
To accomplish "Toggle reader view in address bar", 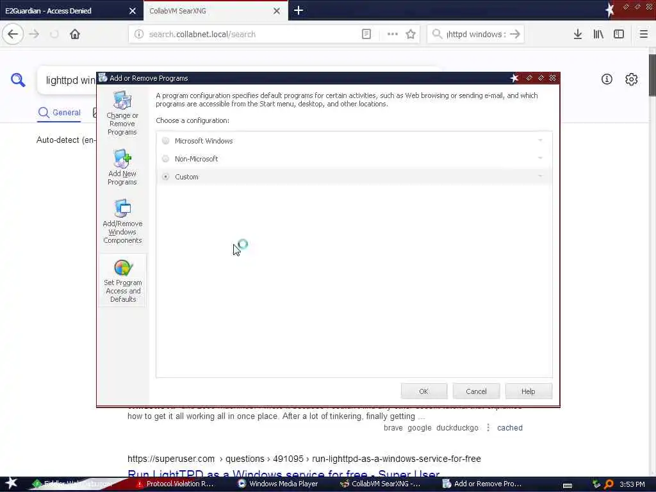I will pyautogui.click(x=366, y=35).
